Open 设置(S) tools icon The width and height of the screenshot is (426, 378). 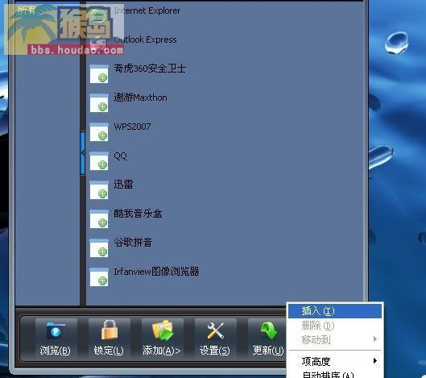coord(216,330)
